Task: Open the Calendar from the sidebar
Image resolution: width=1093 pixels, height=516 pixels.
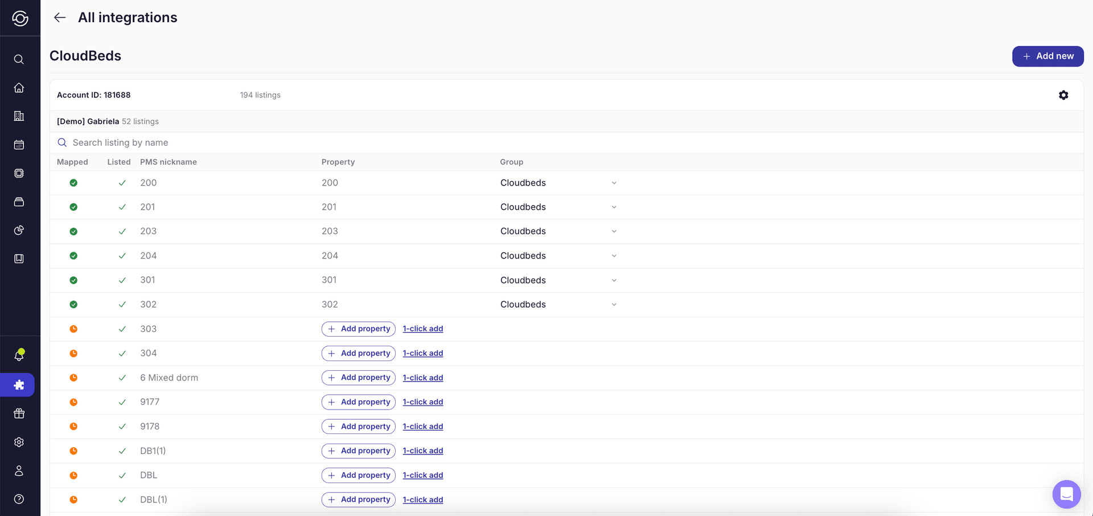Action: click(x=19, y=145)
